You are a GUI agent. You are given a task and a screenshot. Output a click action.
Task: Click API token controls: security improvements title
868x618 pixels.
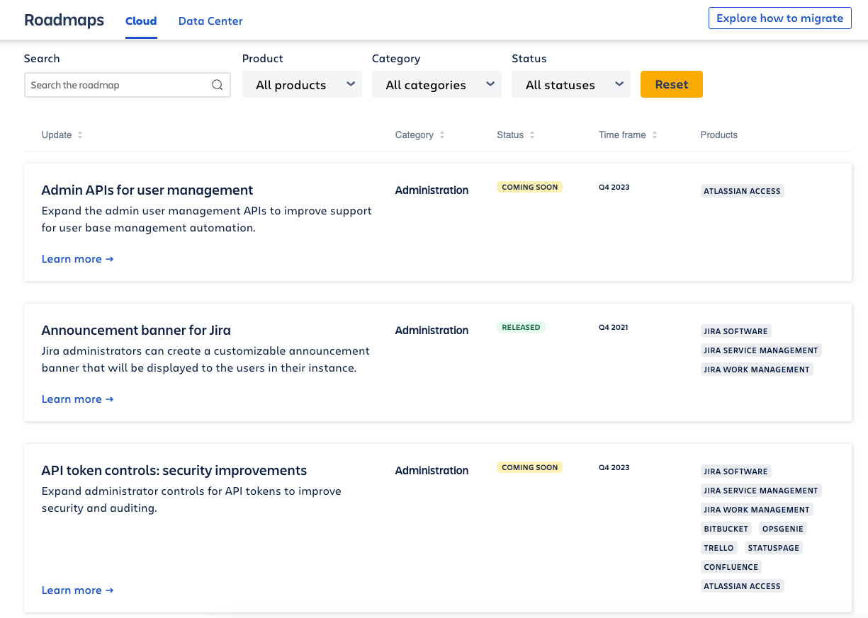coord(174,471)
